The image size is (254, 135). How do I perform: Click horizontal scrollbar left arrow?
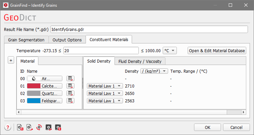point(19,112)
